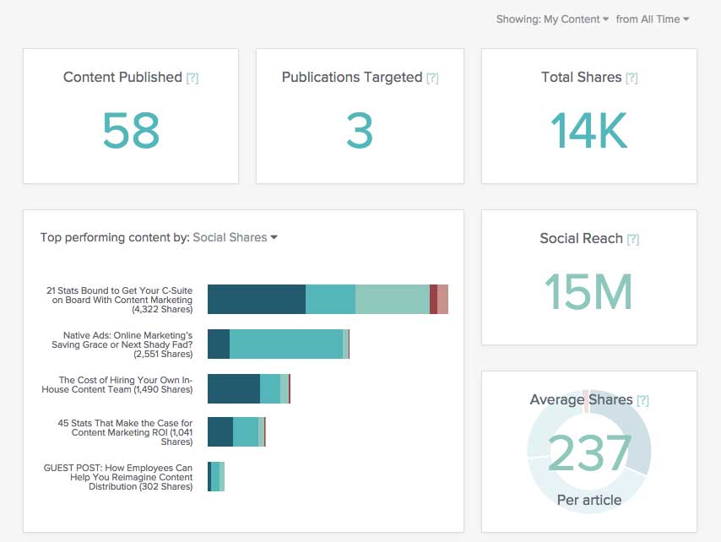The width and height of the screenshot is (721, 542).
Task: Click the Publications Targeted card title
Action: (x=352, y=77)
